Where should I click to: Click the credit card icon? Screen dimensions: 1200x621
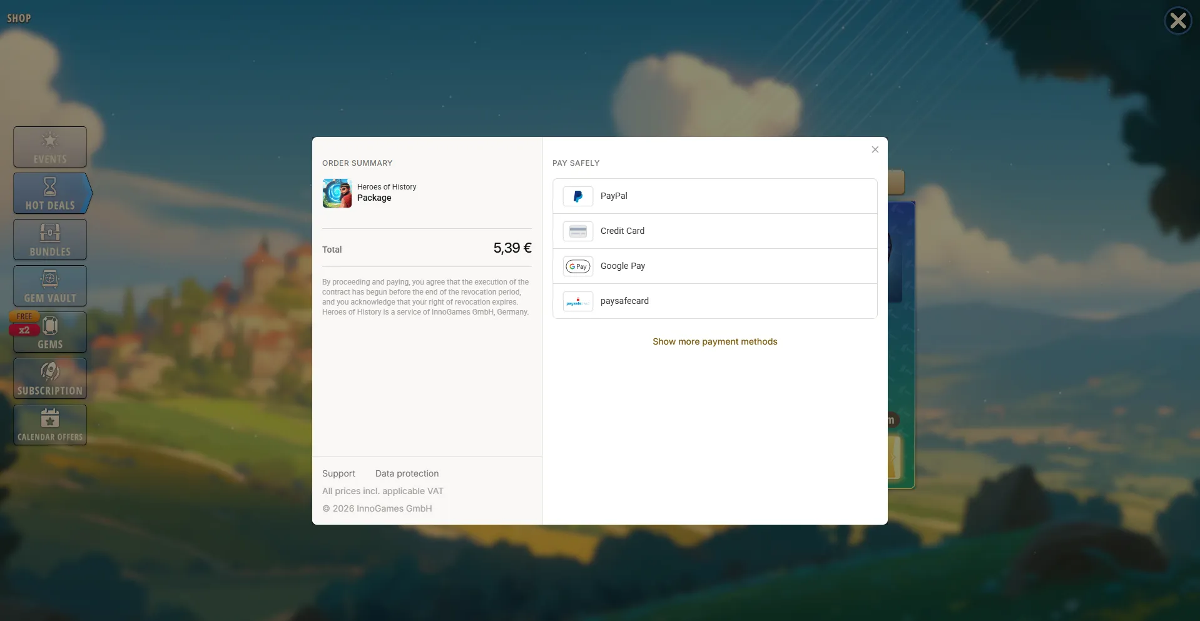[578, 231]
